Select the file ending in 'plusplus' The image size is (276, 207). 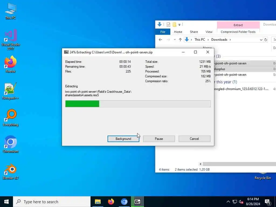(x=245, y=69)
